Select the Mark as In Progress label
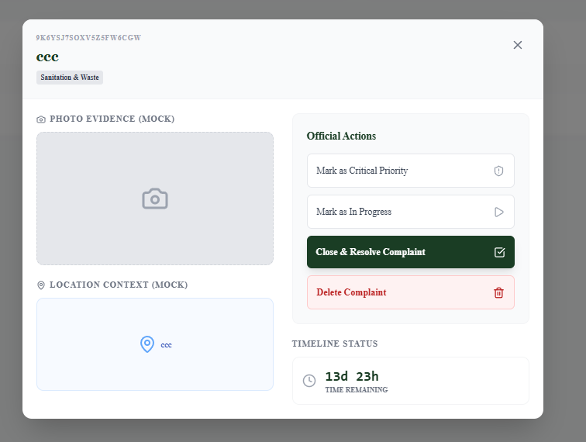Viewport: 586px width, 442px height. [x=353, y=212]
